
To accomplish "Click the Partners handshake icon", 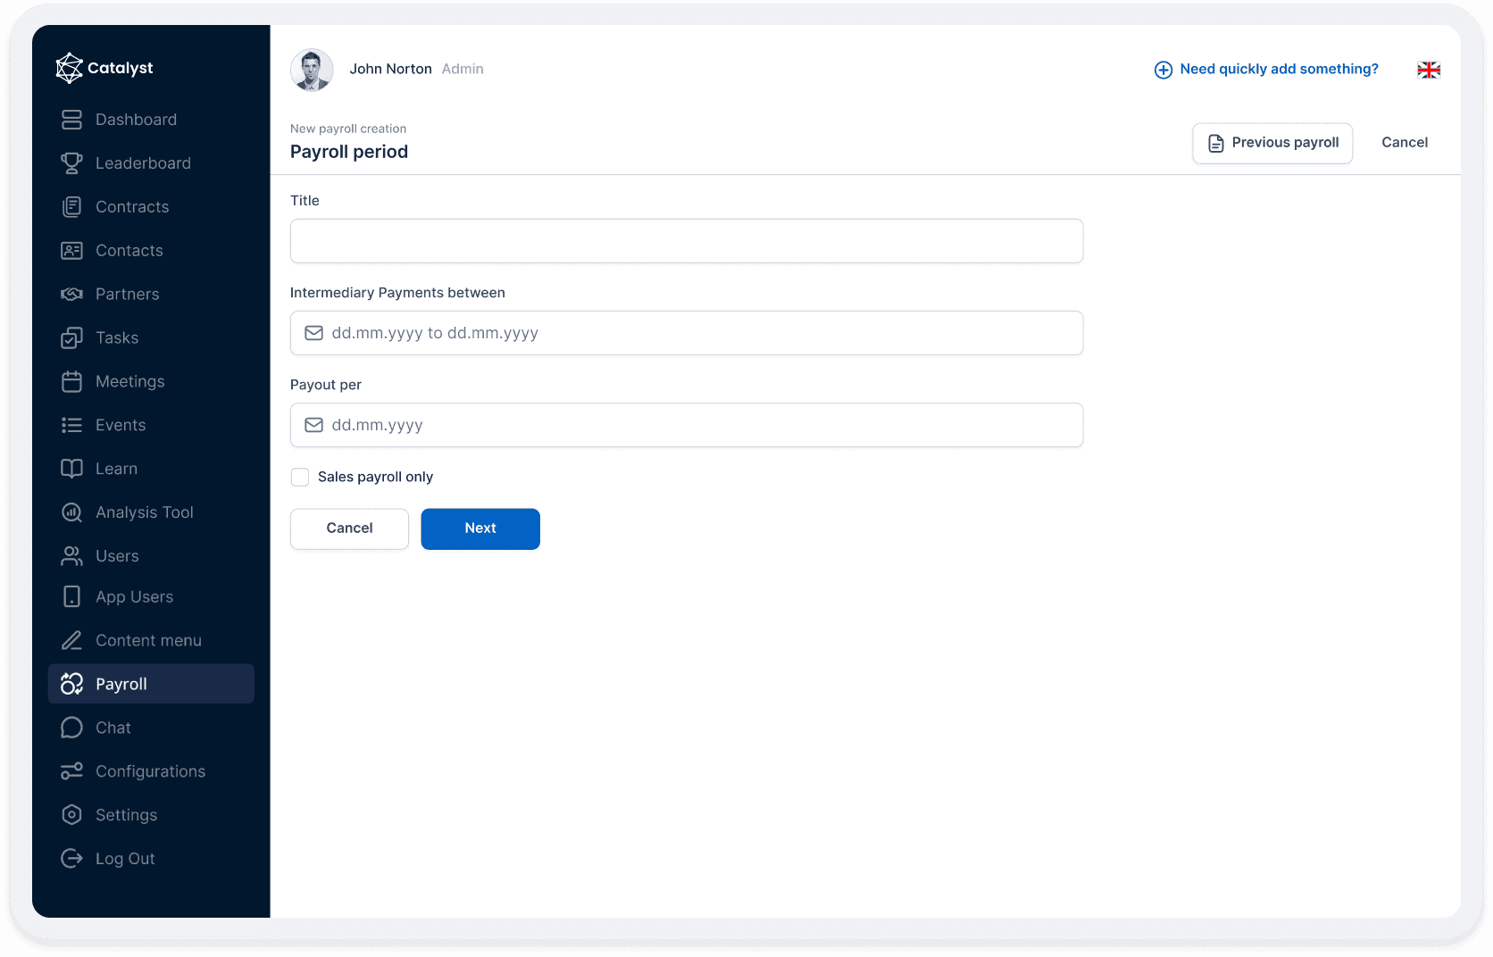I will click(71, 295).
